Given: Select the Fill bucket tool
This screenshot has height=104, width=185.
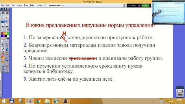Looking at the screenshot, I should (7, 53).
